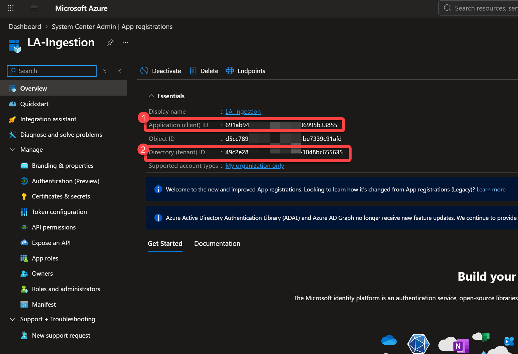
Task: Click the App roles grid icon
Action: (x=24, y=258)
